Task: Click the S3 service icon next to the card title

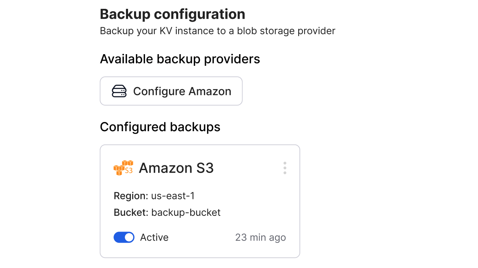Action: click(123, 168)
